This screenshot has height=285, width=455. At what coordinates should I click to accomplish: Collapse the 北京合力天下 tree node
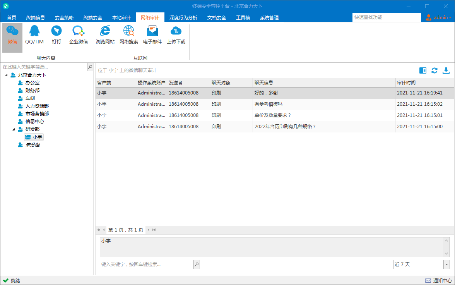tap(6, 75)
